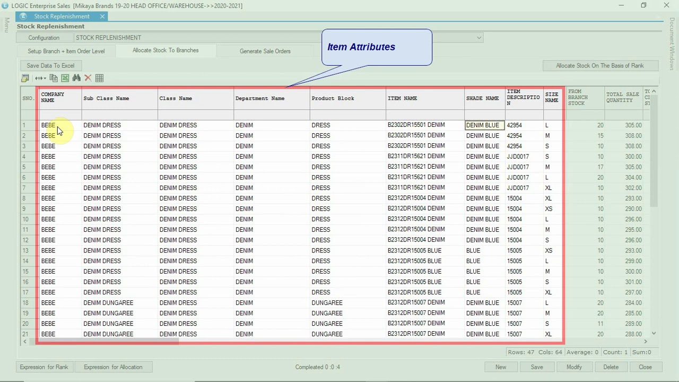Open the Document Windows side panel
679x382 pixels.
click(672, 44)
